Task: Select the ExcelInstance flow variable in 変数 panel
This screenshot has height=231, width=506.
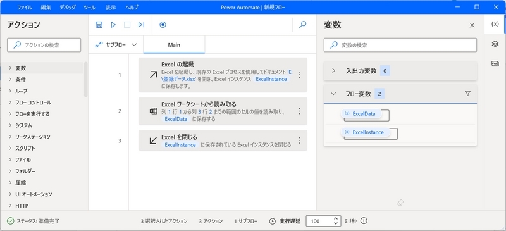Action: click(x=366, y=132)
